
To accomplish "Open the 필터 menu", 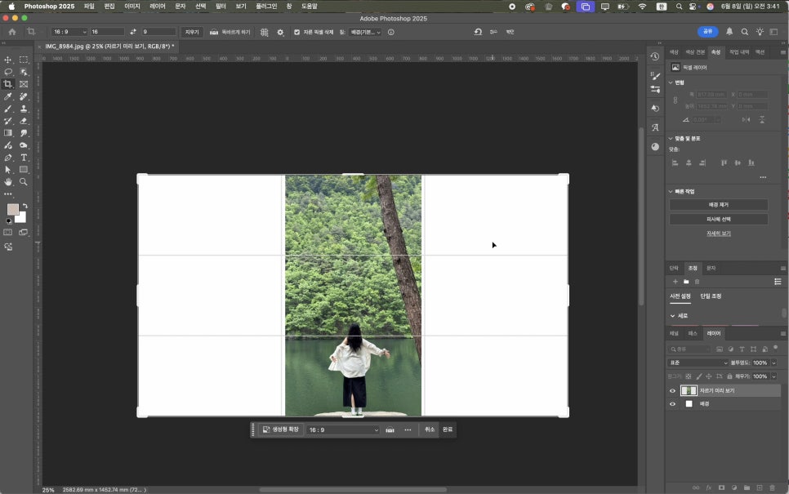I will click(221, 6).
